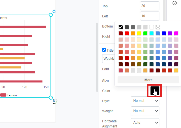
Task: Expand the Horizontal Alignment Auto dropdown
Action: pos(145,123)
